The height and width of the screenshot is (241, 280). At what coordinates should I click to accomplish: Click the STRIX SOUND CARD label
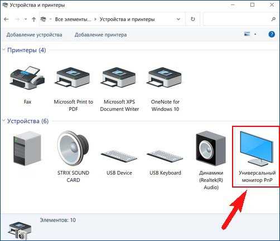[73, 176]
